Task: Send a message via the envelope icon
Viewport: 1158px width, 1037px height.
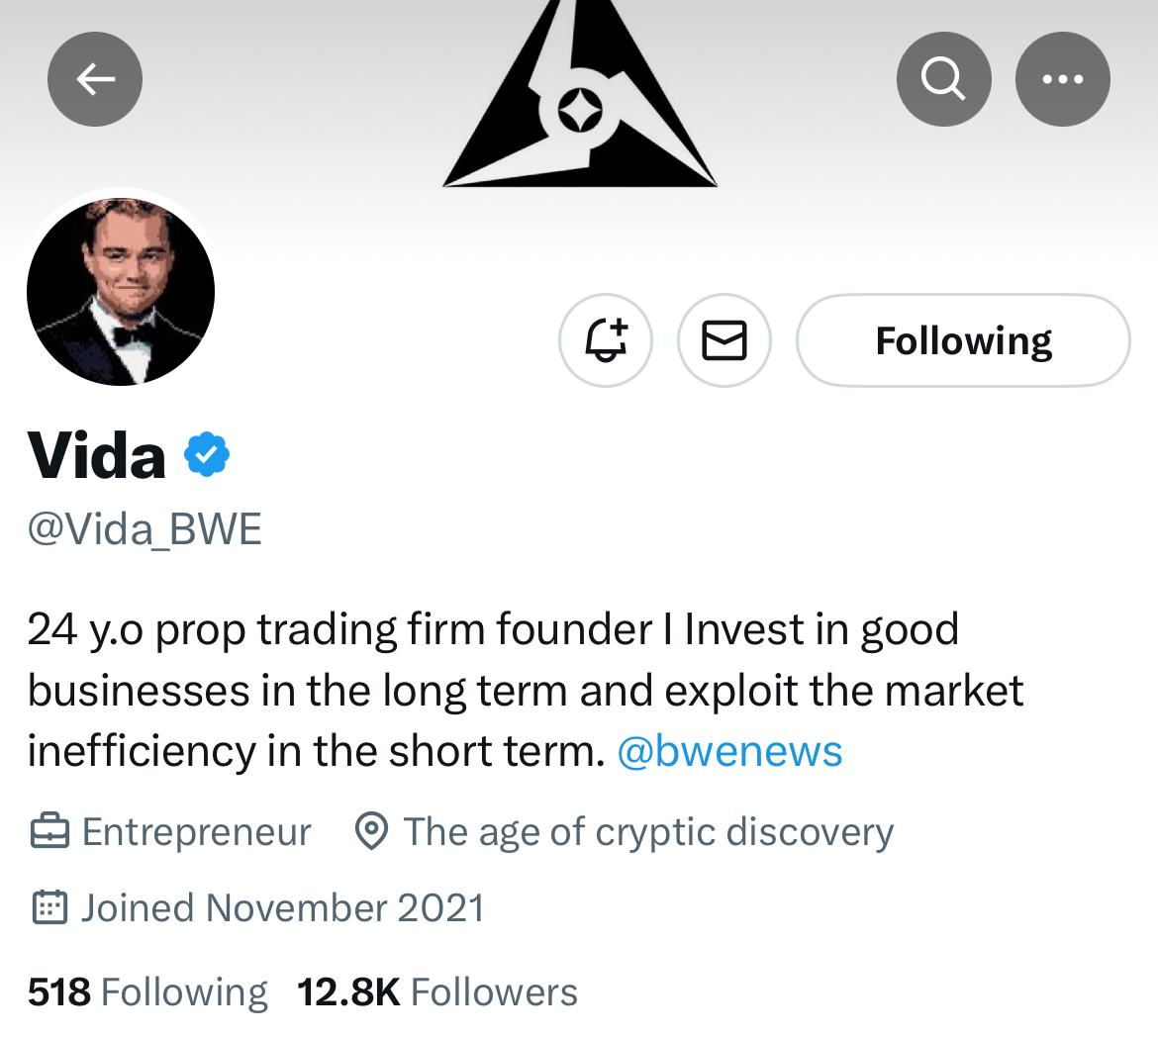Action: (x=724, y=340)
